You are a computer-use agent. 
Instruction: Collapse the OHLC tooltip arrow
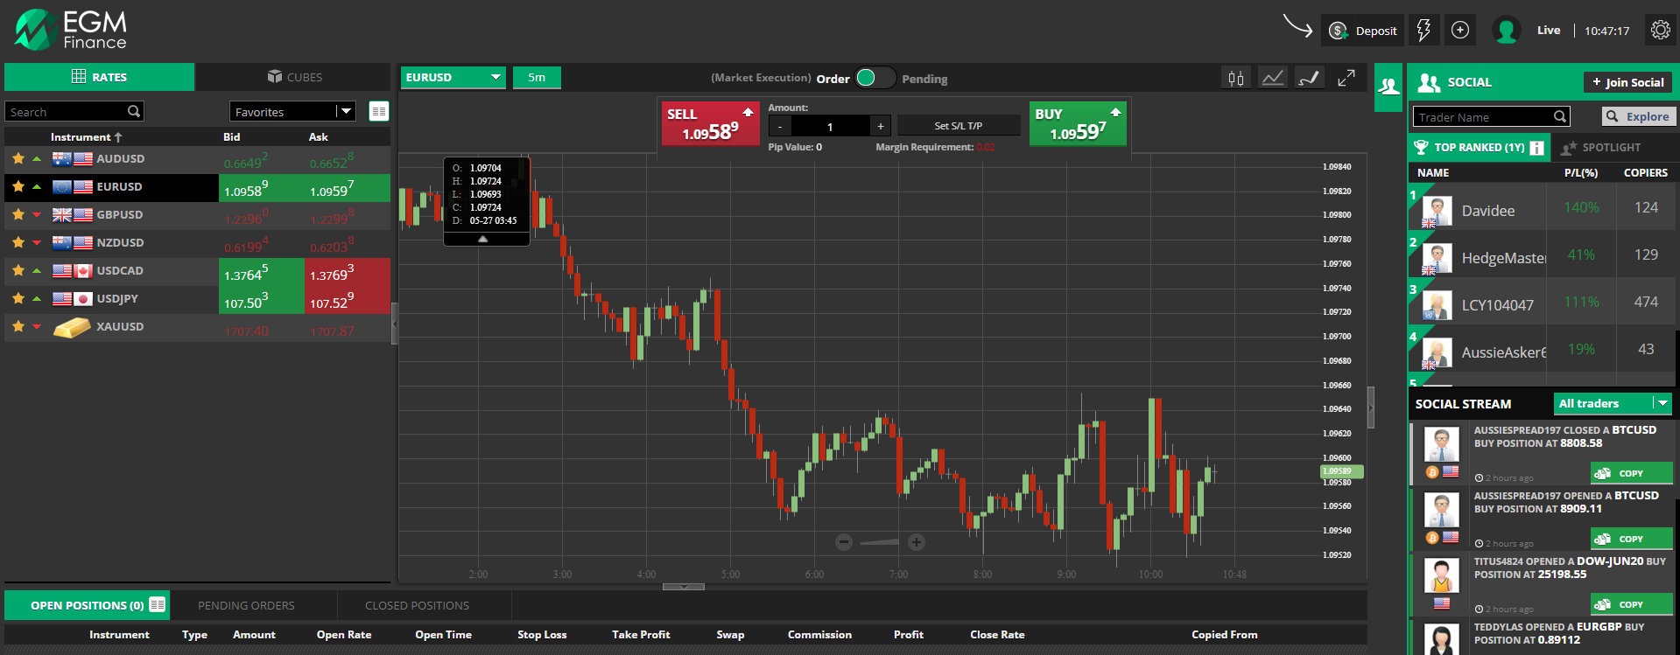tap(482, 238)
